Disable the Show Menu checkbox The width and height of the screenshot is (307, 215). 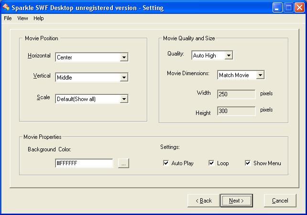tap(248, 163)
